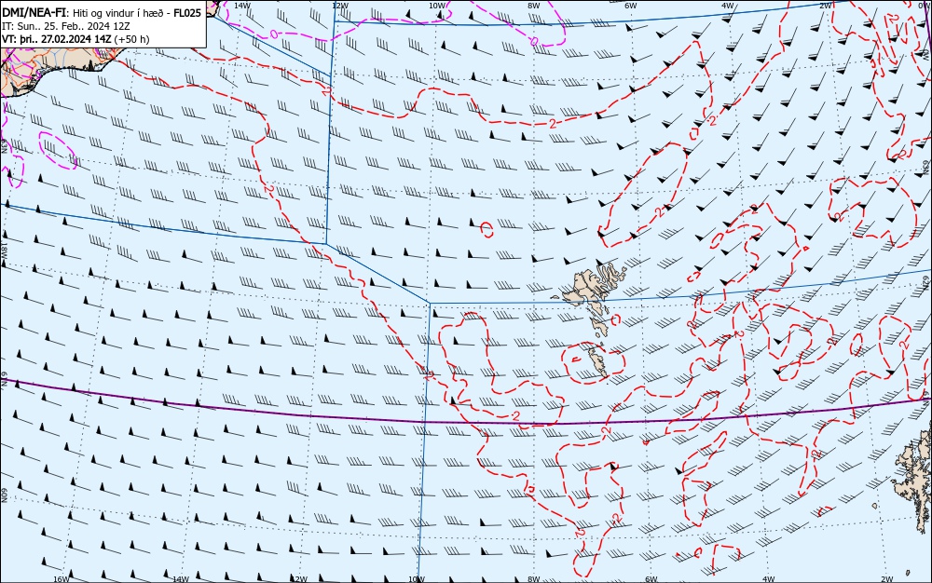
Task: Click the '8W' longitude label along the top edge
Action: click(534, 6)
